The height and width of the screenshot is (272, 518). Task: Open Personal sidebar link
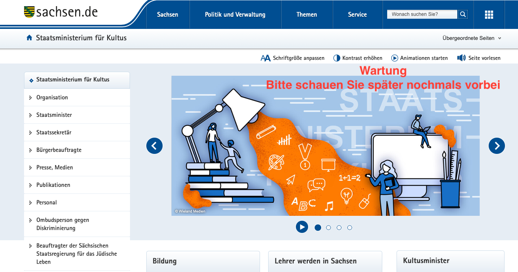[46, 202]
